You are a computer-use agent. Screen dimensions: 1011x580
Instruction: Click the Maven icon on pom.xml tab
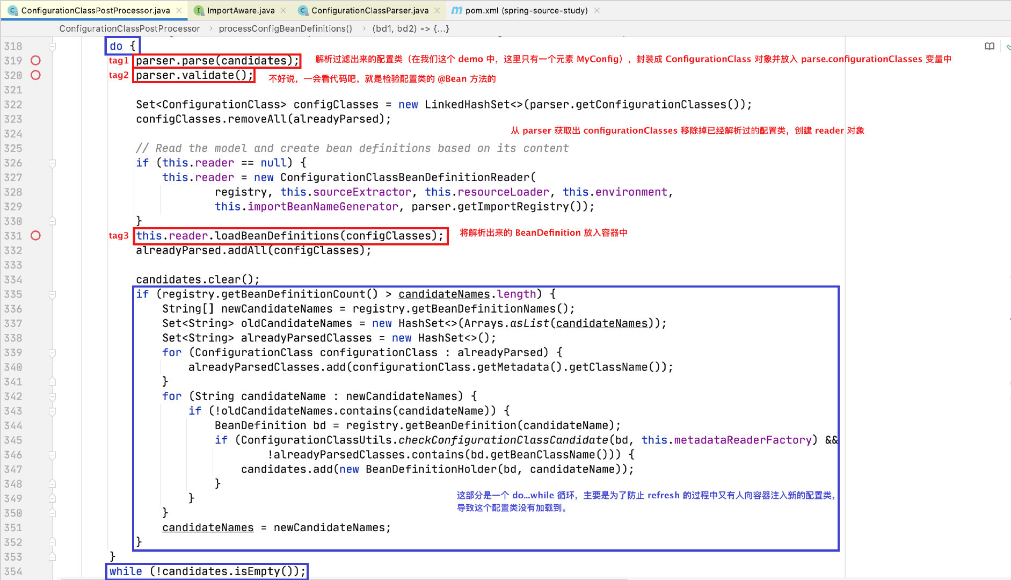pos(456,10)
